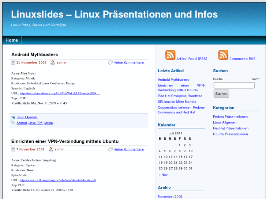The width and height of the screenshot is (266, 199).
Task: Open Cooperation between Fedora-Community and Red Hat
Action: click(181, 110)
